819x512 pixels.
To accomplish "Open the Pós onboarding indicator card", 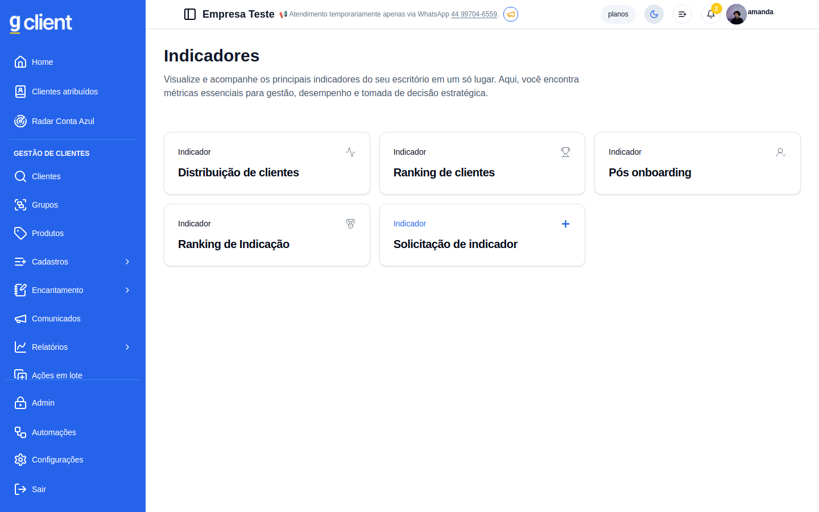I will pos(697,163).
